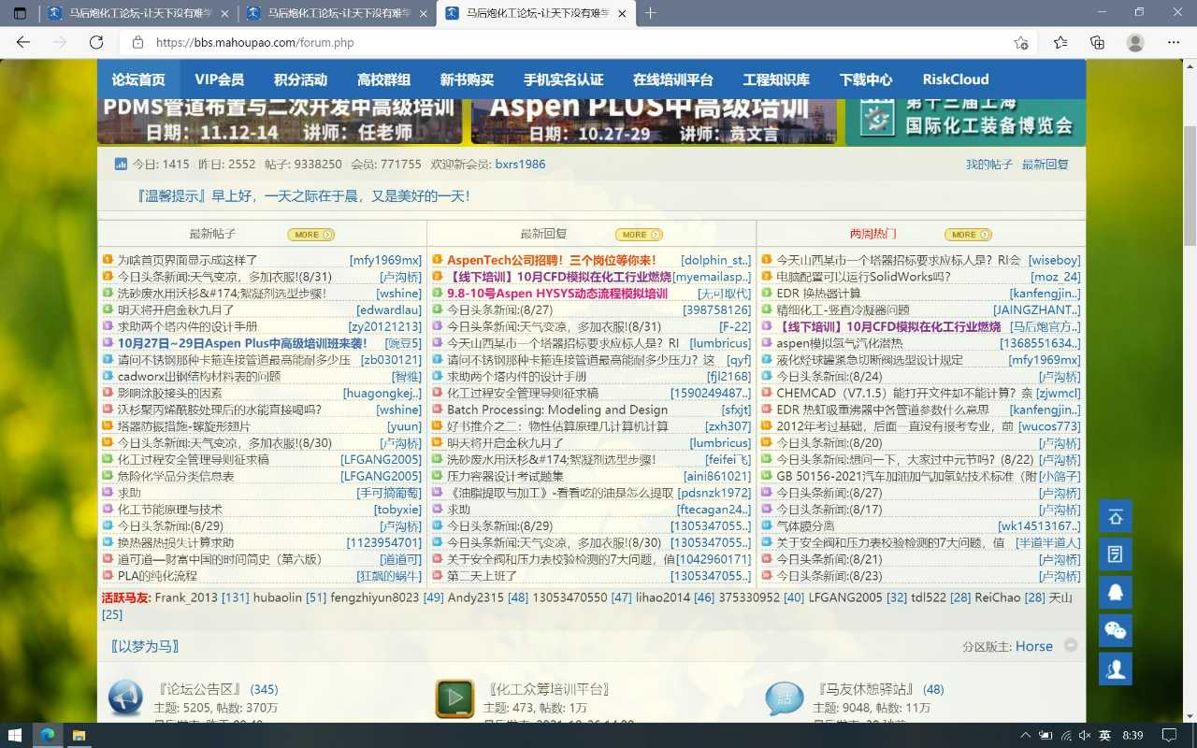Open thread 电脑配置可以运行SolidWorks吗
The image size is (1197, 748).
(x=863, y=277)
